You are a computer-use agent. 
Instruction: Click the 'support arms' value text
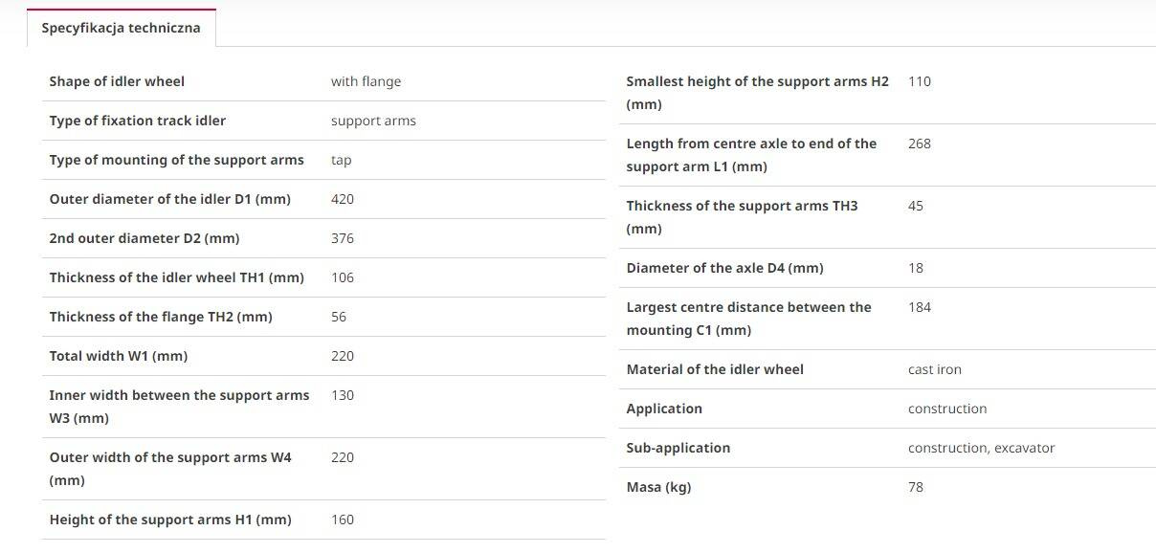[373, 121]
